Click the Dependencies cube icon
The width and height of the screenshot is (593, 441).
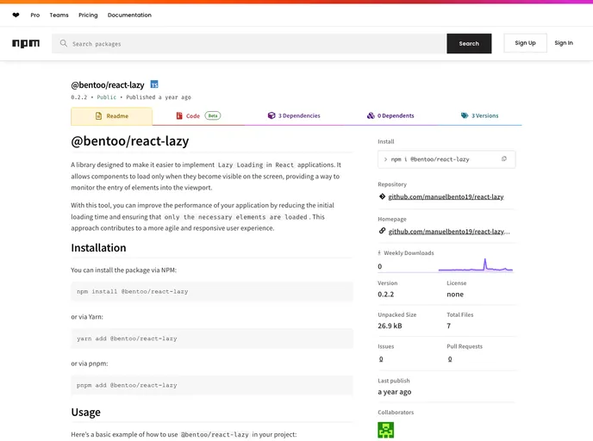tap(272, 115)
